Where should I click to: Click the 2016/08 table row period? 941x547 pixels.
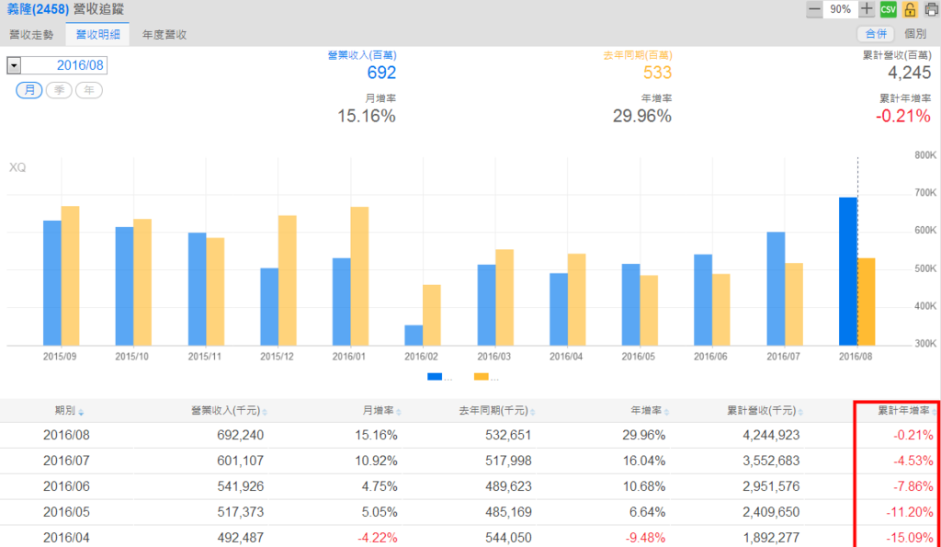point(66,435)
